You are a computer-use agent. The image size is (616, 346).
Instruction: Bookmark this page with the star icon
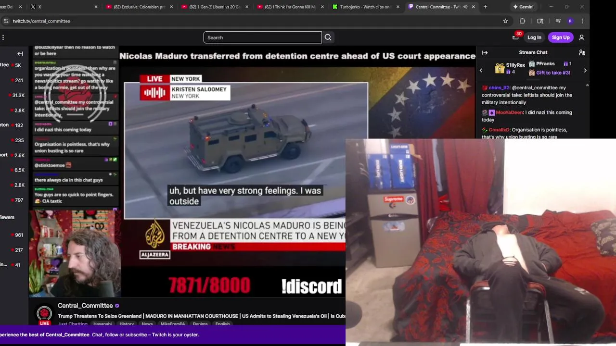[x=505, y=21]
